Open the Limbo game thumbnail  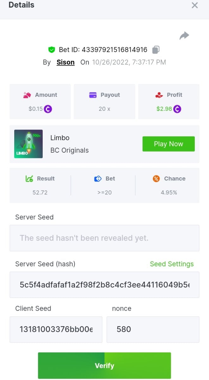28,144
